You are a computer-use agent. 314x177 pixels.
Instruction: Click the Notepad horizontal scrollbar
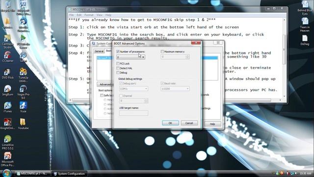tap(172, 100)
